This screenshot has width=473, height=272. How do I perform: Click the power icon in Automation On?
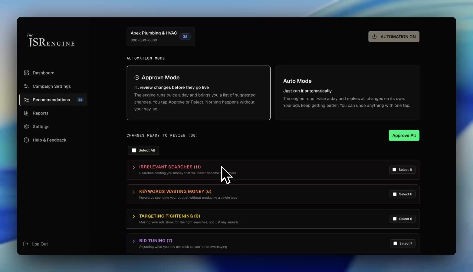click(374, 37)
